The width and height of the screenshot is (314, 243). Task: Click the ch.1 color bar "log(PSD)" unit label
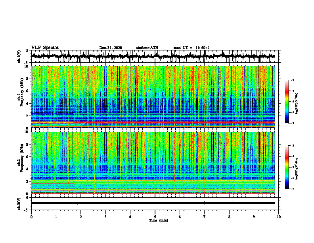pyautogui.click(x=297, y=104)
